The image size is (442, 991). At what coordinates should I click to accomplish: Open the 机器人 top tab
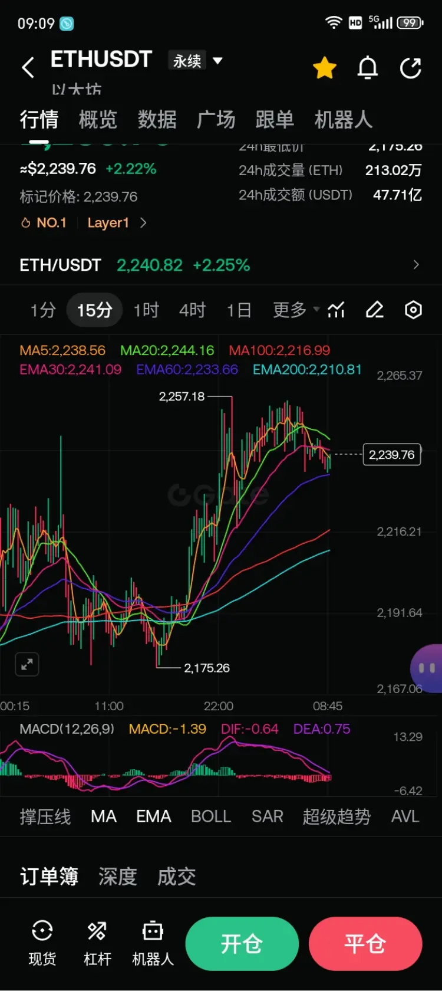(344, 120)
